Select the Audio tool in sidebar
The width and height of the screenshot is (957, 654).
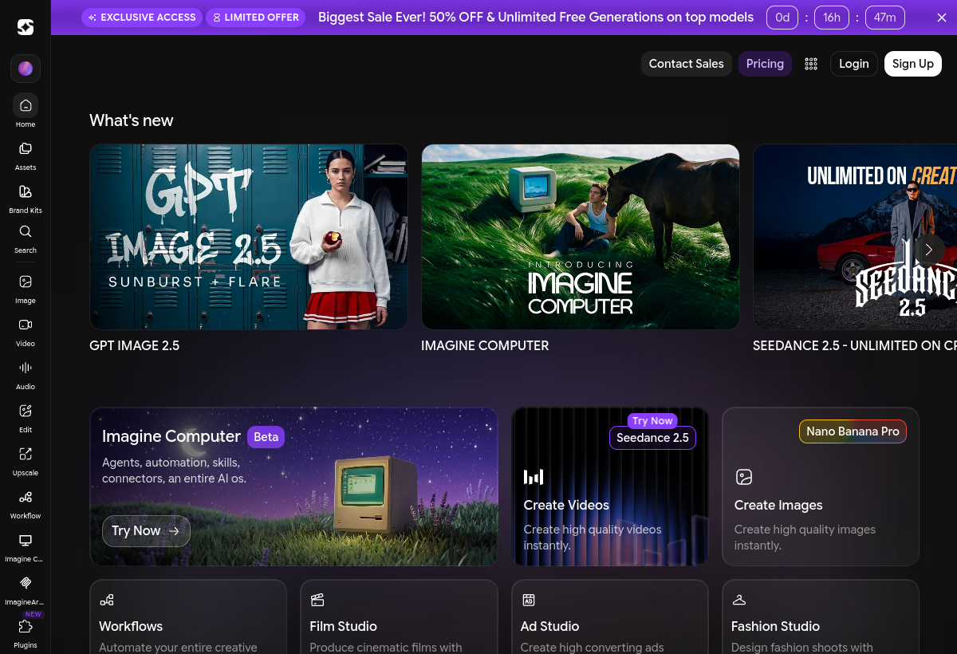26,374
